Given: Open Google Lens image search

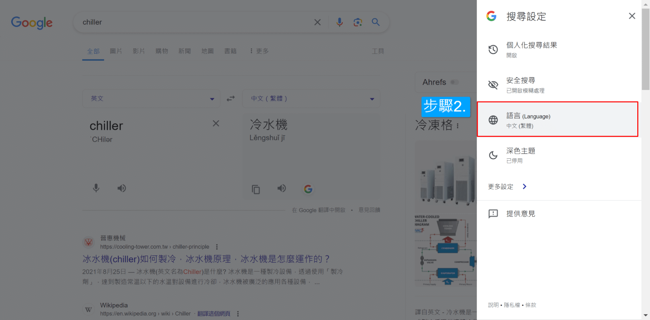Looking at the screenshot, I should [x=358, y=22].
